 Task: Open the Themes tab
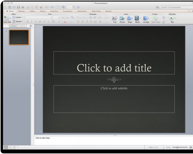click(21, 11)
